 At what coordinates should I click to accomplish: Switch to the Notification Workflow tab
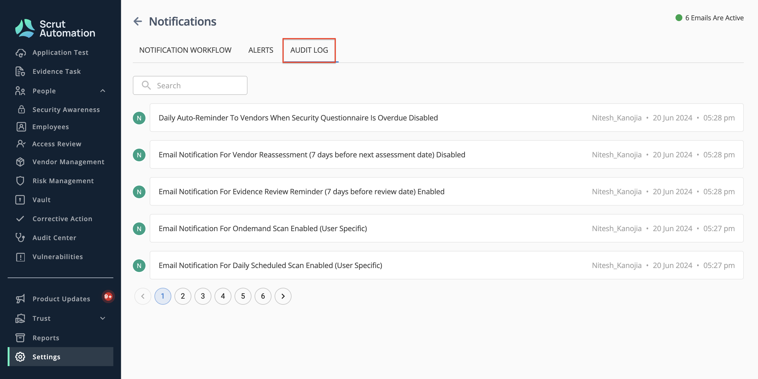point(185,50)
